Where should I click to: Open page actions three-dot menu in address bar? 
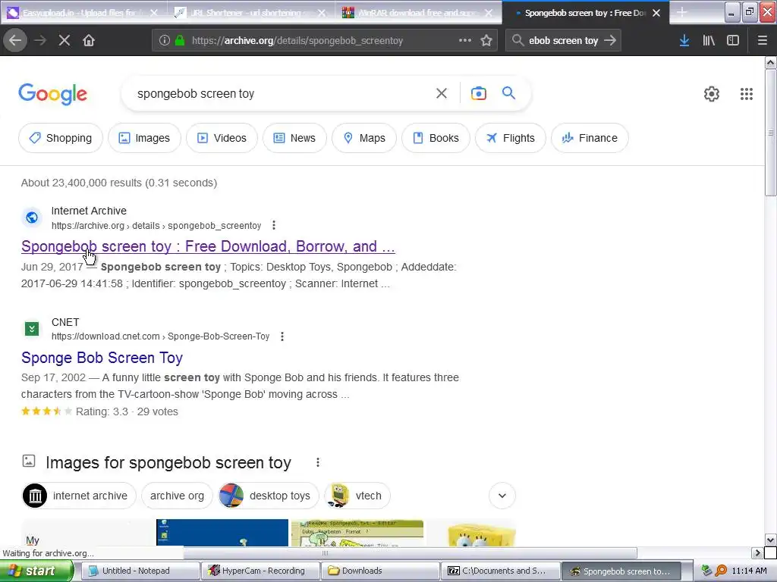(465, 40)
